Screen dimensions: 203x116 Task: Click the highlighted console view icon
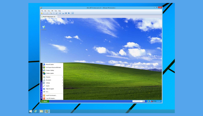pos(73,13)
